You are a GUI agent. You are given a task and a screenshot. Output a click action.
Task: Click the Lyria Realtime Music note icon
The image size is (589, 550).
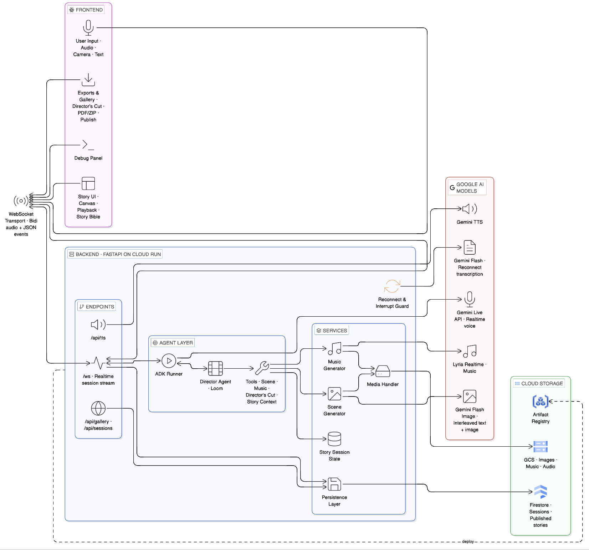coord(470,351)
